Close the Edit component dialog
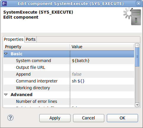 point(139,4)
